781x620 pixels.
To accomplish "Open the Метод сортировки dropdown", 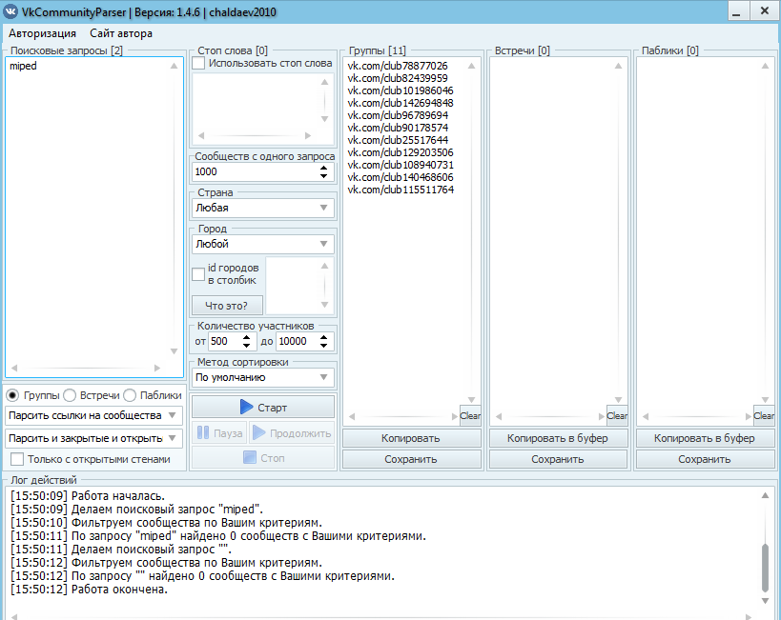I will (x=262, y=377).
